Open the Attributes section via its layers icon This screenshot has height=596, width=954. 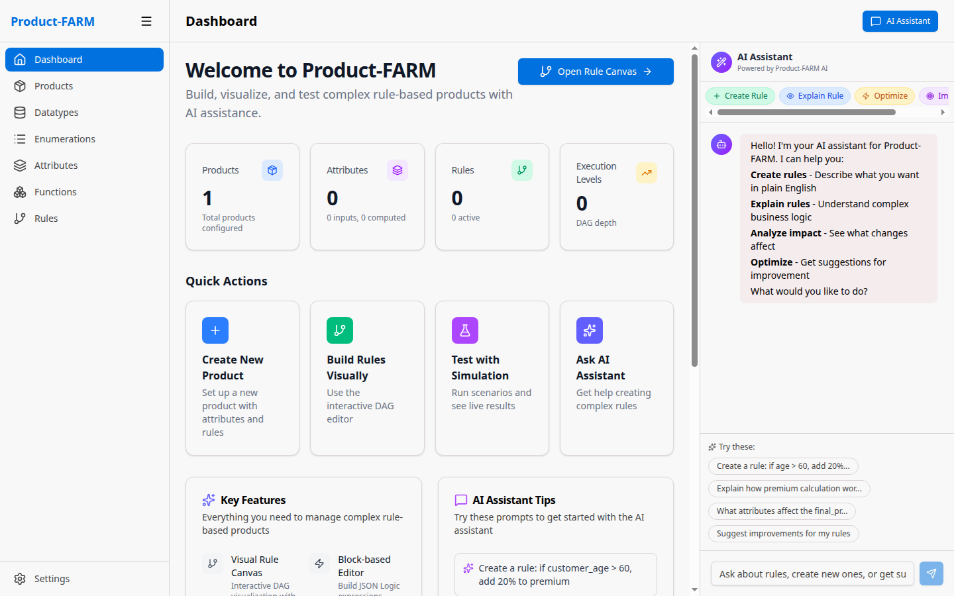click(x=20, y=165)
